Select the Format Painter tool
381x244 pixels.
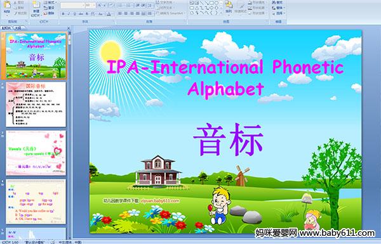point(21,13)
